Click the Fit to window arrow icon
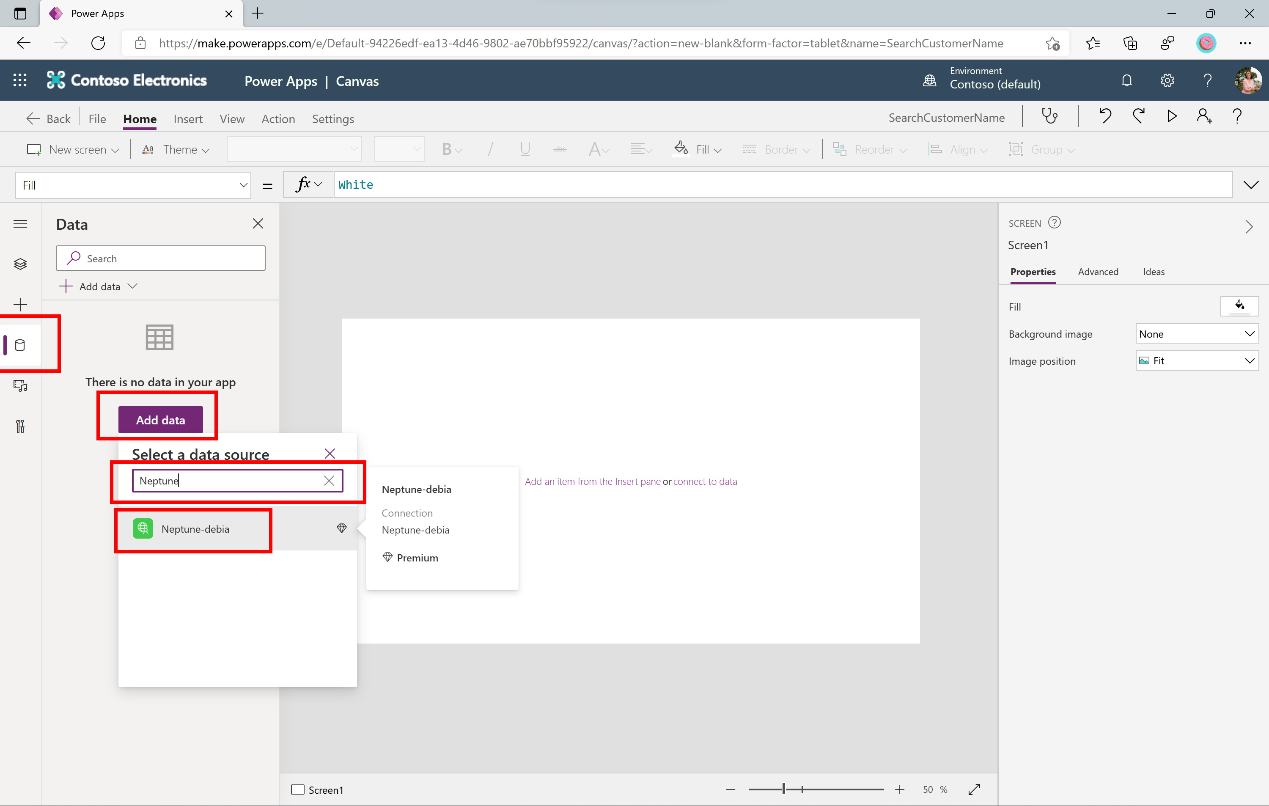 974,789
